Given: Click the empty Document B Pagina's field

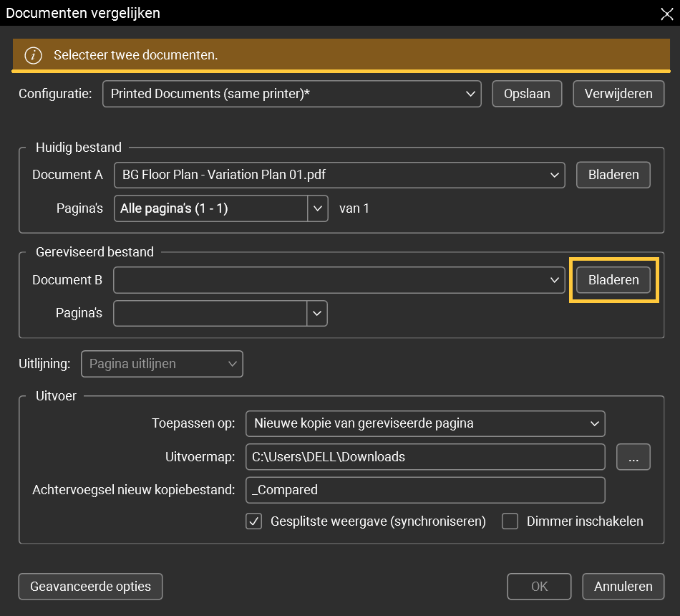Looking at the screenshot, I should coord(210,313).
